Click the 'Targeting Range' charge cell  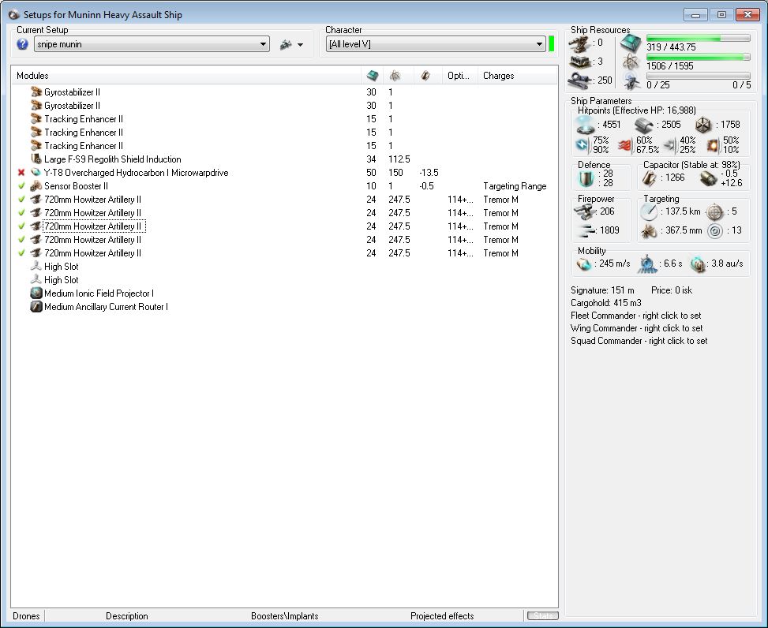pos(515,186)
